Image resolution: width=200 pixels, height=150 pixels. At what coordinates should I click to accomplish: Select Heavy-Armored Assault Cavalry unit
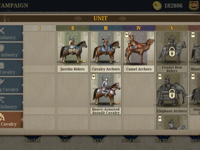pos(106,94)
